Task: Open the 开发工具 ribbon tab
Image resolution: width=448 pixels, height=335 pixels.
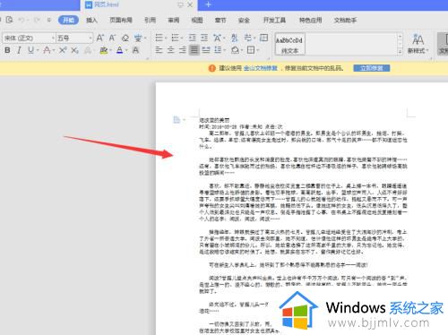Action: pos(274,20)
